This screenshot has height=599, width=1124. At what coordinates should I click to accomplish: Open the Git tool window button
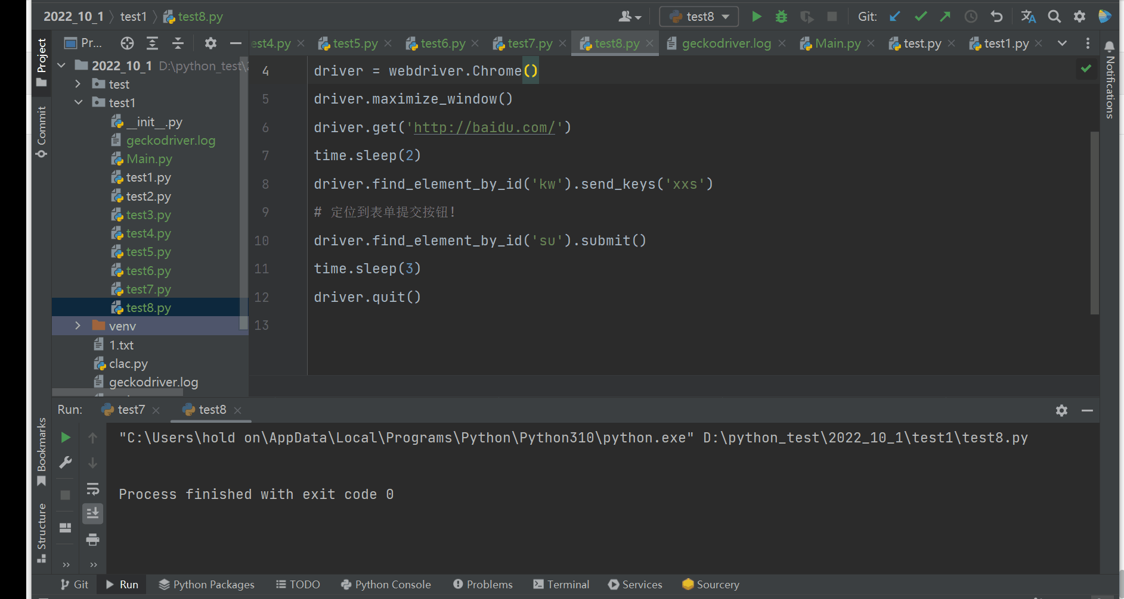[75, 585]
